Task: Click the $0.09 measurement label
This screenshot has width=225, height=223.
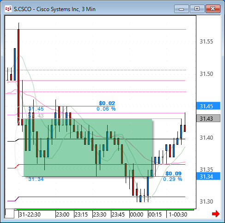Action: 173,173
